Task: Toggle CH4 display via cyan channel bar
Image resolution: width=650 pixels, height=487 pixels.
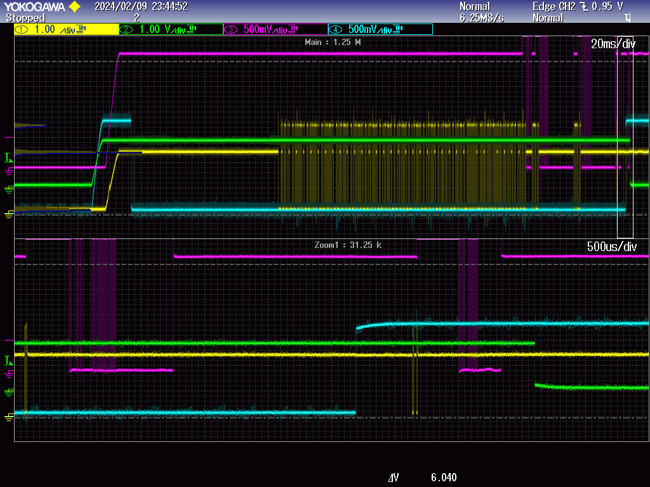Action: (381, 29)
